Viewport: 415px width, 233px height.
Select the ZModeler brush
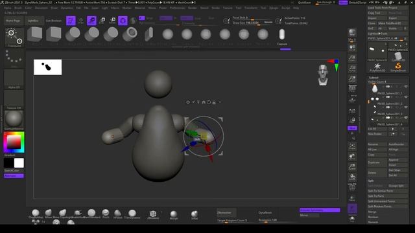pyautogui.click(x=153, y=214)
